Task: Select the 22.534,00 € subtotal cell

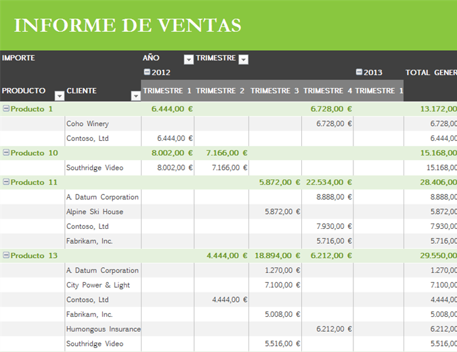Action: (x=328, y=182)
